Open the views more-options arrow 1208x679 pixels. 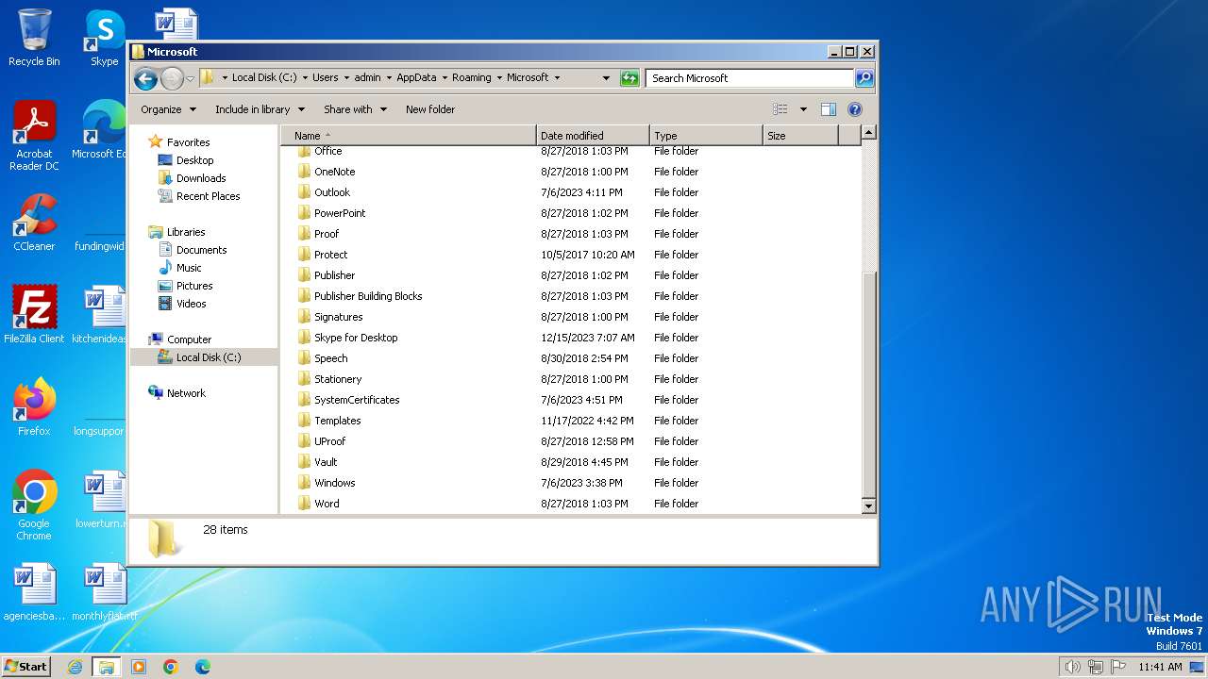tap(803, 109)
